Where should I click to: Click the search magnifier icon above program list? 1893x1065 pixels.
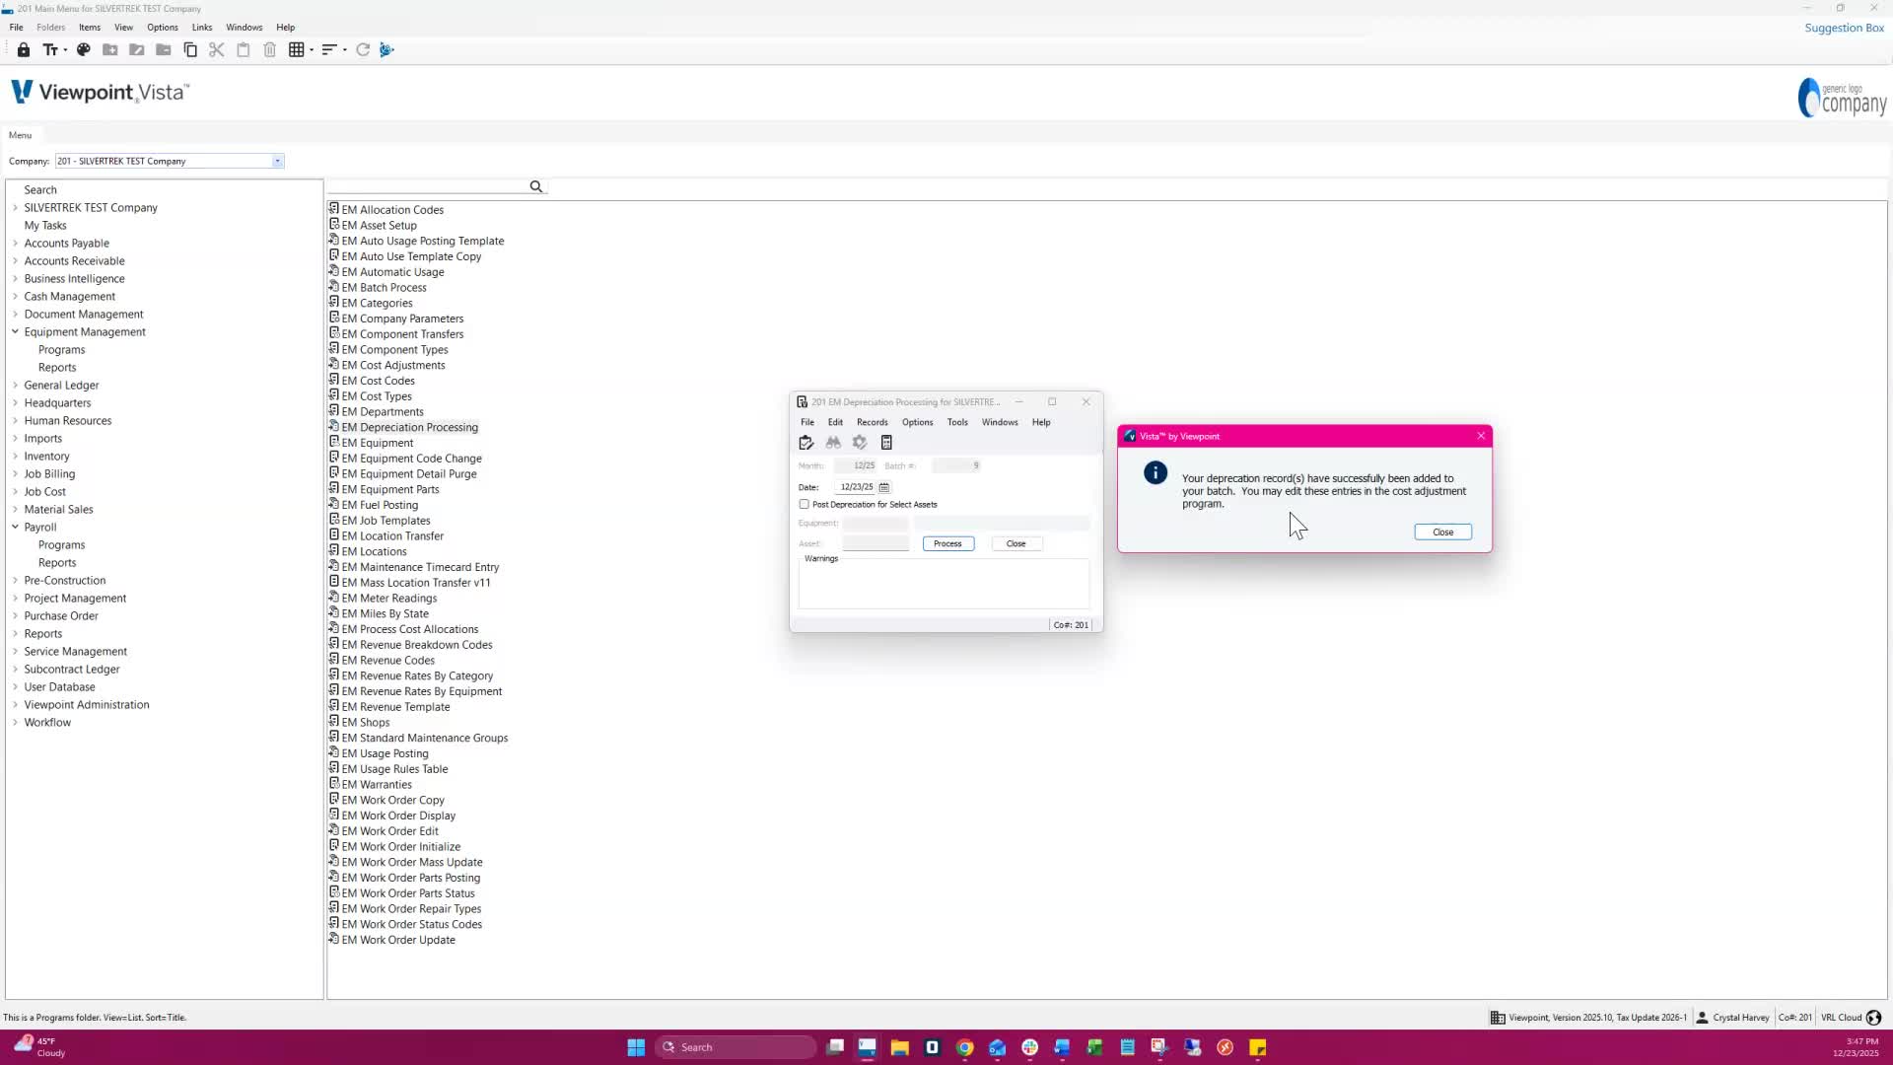point(536,187)
